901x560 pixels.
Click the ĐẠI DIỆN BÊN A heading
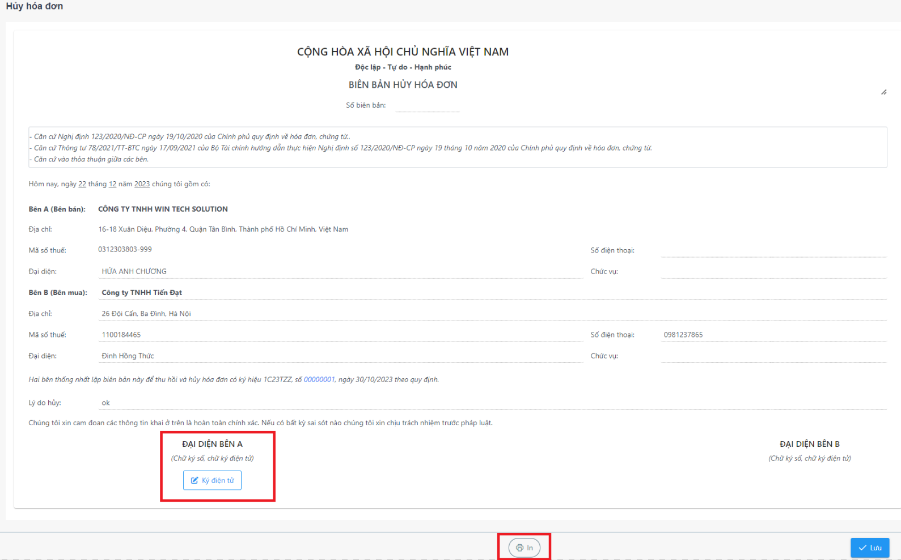(212, 444)
